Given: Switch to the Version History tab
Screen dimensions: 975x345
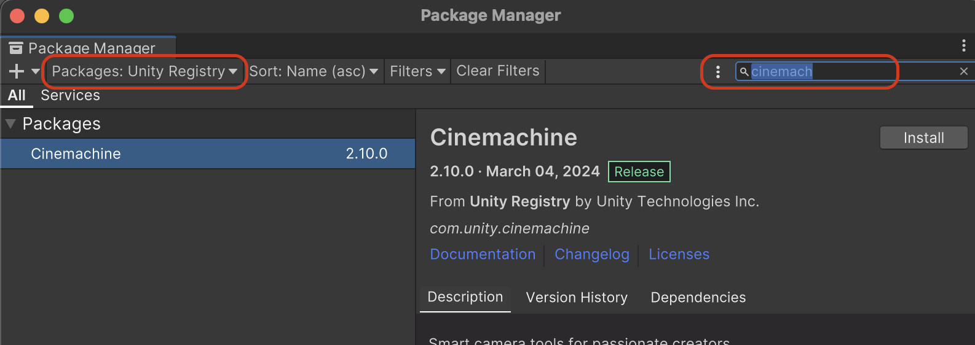Looking at the screenshot, I should [x=577, y=298].
